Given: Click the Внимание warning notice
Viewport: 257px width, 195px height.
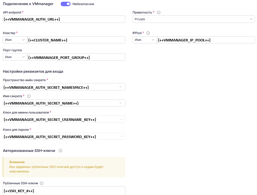Looking at the screenshot, I should (x=64, y=167).
